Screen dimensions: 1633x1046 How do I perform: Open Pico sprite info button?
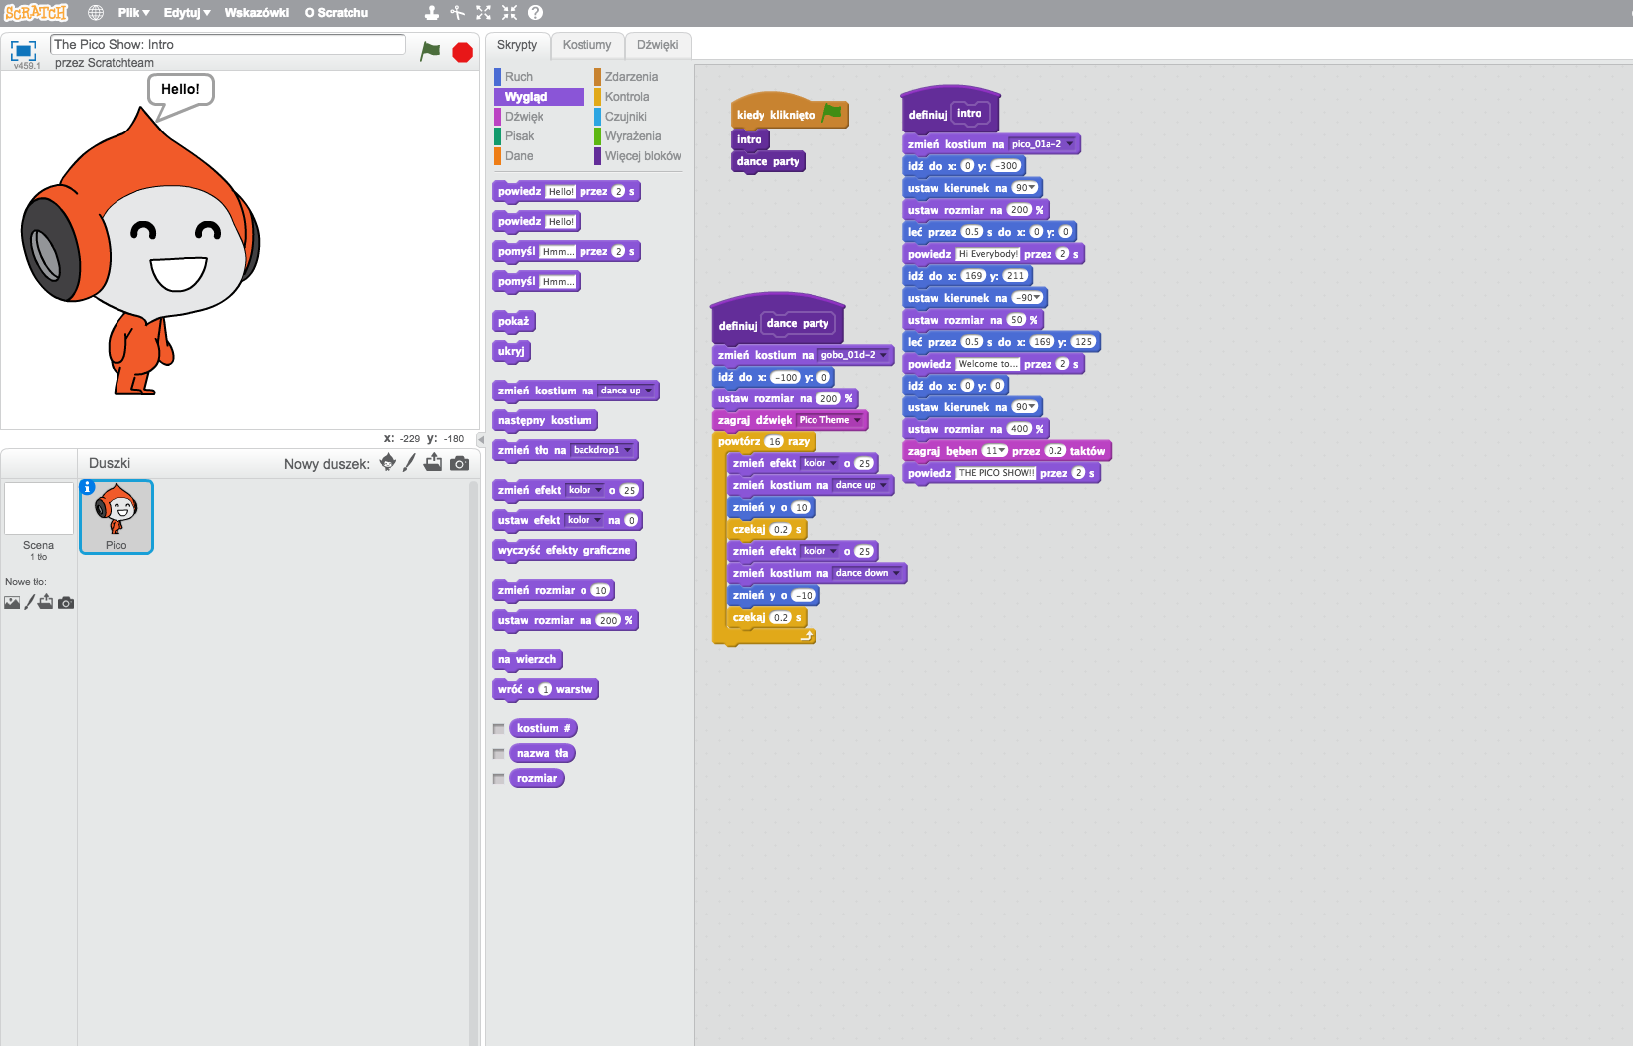[88, 487]
